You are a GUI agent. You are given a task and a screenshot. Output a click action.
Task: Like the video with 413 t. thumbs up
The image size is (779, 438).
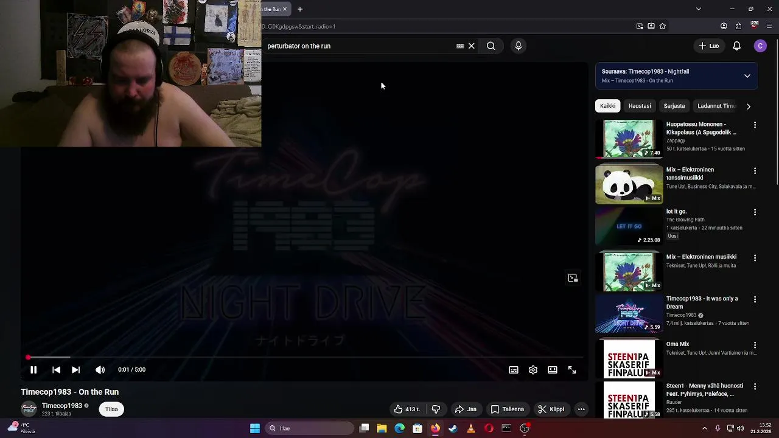click(407, 409)
